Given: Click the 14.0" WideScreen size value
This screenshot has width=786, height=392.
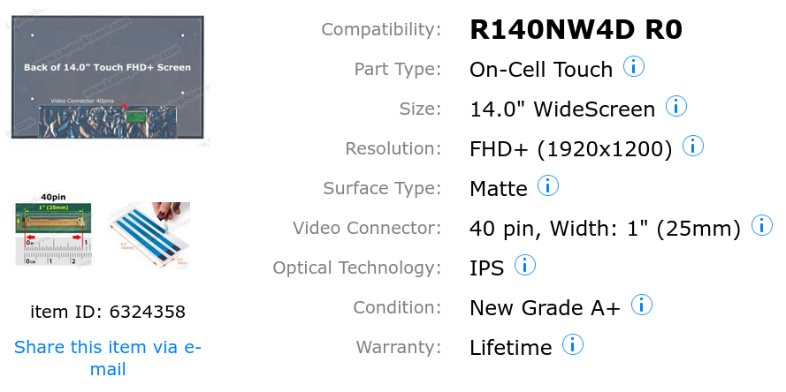Looking at the screenshot, I should coord(562,109).
